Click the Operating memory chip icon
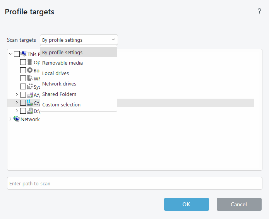Image resolution: width=269 pixels, height=219 pixels. point(30,62)
